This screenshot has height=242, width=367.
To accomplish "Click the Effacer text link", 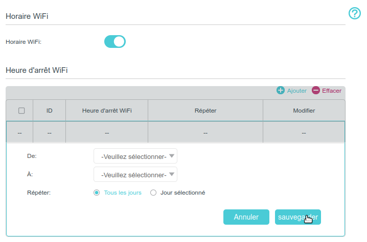I will pos(331,91).
